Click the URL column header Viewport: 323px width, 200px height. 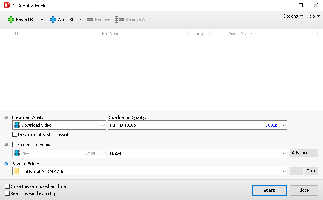pos(18,34)
